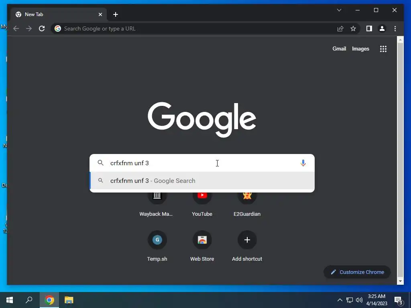Open the Chrome profile avatar
The image size is (411, 308).
(x=382, y=28)
